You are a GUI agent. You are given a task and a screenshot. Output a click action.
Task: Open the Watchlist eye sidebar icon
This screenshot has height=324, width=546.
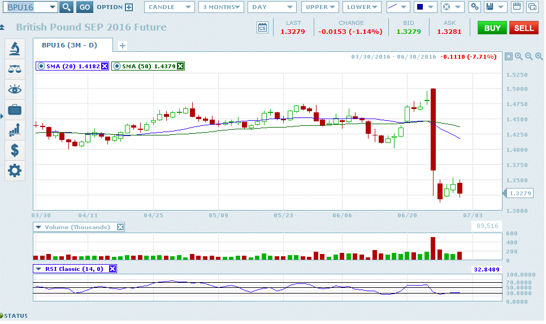click(15, 90)
